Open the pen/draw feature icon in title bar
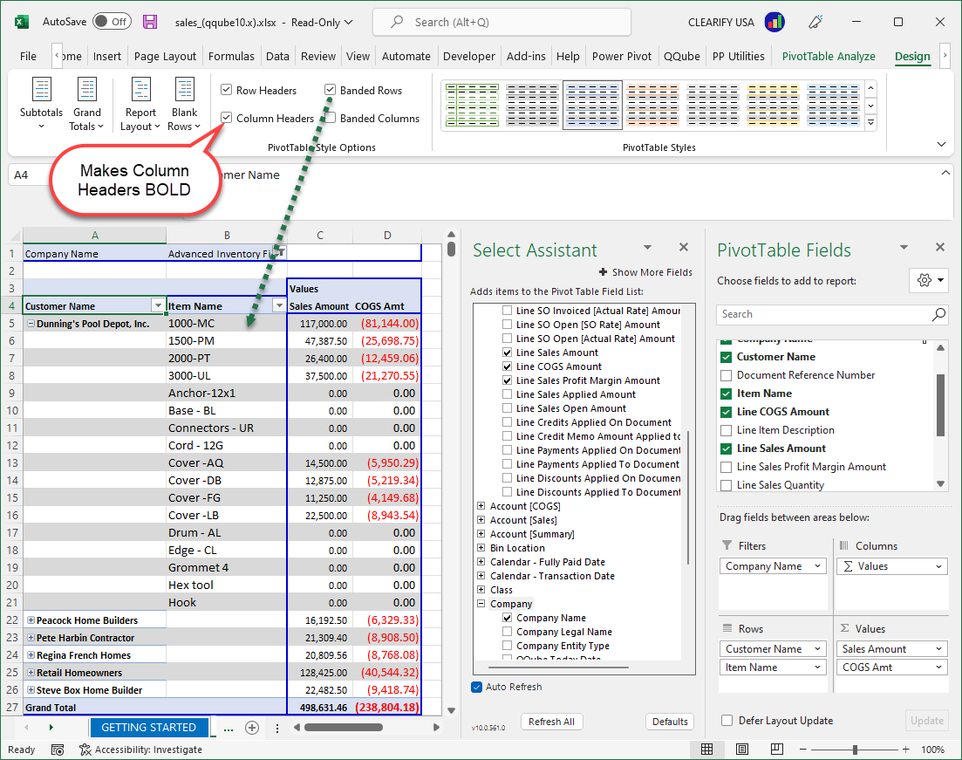962x760 pixels. [x=815, y=22]
